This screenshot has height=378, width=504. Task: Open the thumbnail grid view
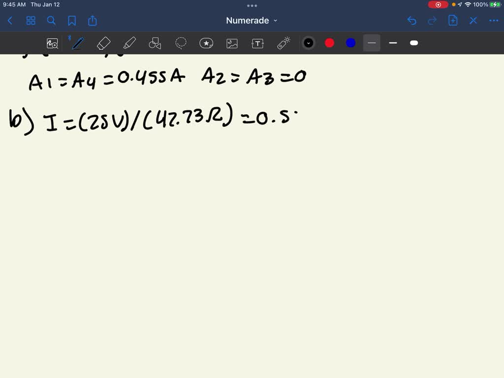coord(31,21)
